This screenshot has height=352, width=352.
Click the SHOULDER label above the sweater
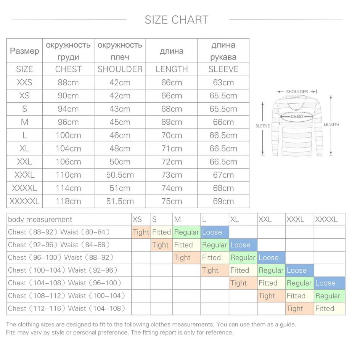(x=297, y=92)
